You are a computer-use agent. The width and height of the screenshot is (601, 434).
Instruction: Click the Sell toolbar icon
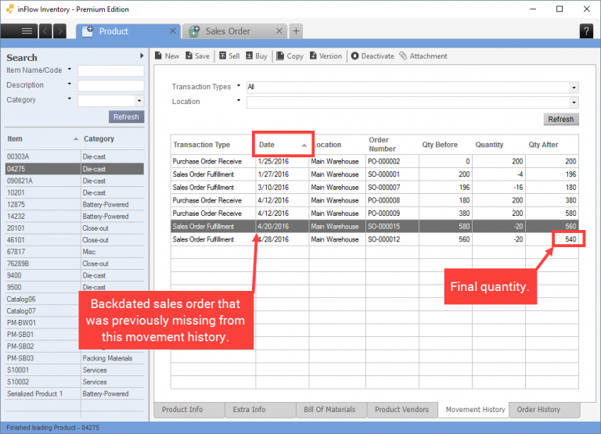223,56
